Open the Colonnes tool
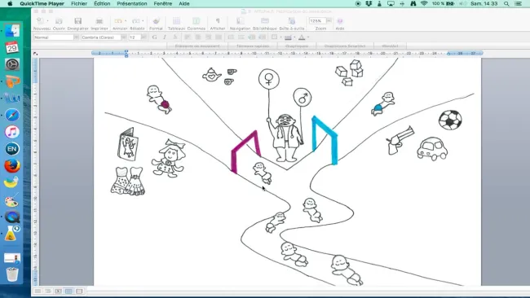Screen dimensions: 530x298 point(196,21)
